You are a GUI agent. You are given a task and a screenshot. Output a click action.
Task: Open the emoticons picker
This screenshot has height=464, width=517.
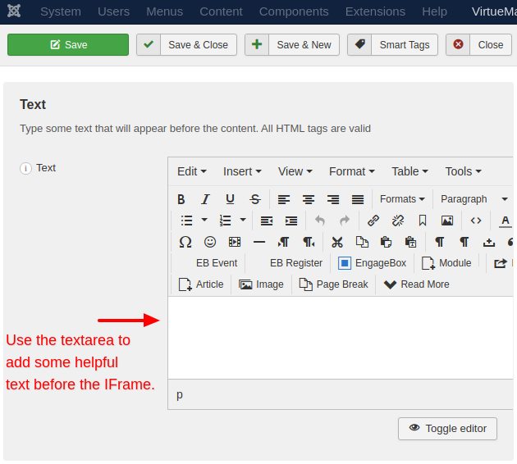coord(210,242)
